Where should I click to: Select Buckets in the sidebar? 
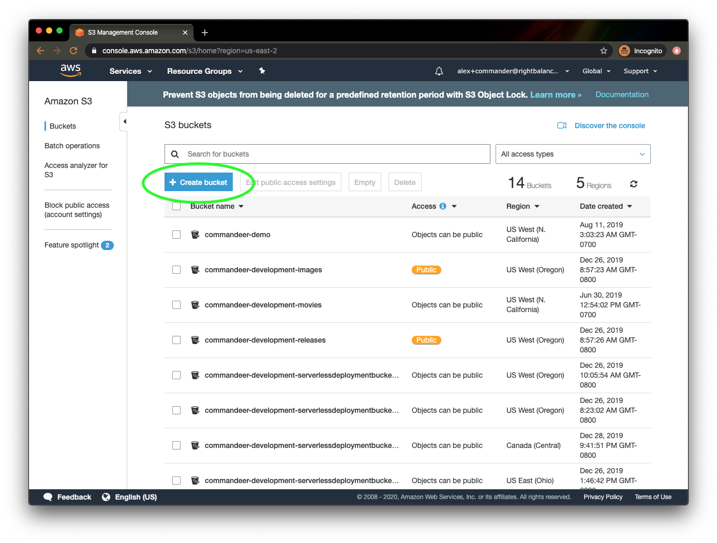pos(63,126)
